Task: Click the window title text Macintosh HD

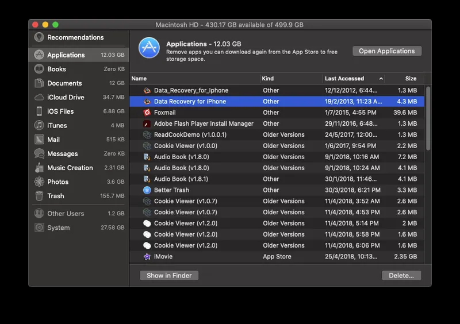Action: pyautogui.click(x=177, y=25)
